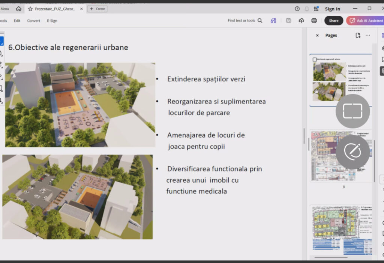Click the Print icon
This screenshot has width=384, height=263.
314,21
